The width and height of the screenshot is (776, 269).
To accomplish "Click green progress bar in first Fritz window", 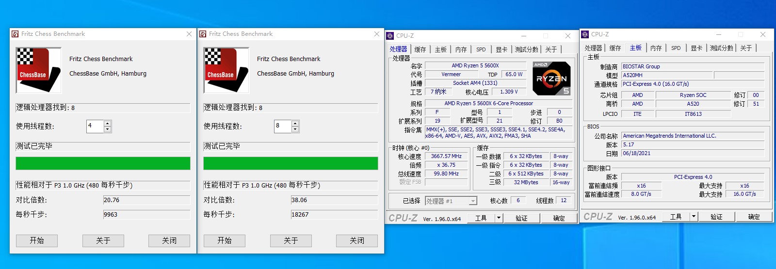I will 103,163.
